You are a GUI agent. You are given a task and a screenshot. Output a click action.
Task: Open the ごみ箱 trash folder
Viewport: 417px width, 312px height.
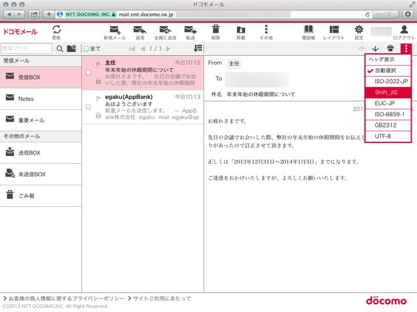point(40,196)
